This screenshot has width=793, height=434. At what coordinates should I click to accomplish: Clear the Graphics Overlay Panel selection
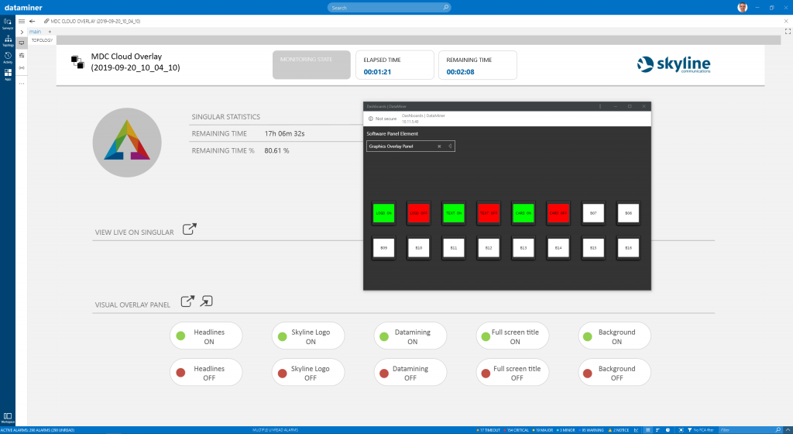tap(439, 146)
